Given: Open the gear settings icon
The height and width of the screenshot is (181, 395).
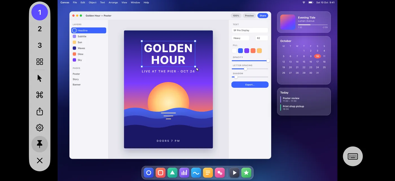Looking at the screenshot, I should pos(39,128).
